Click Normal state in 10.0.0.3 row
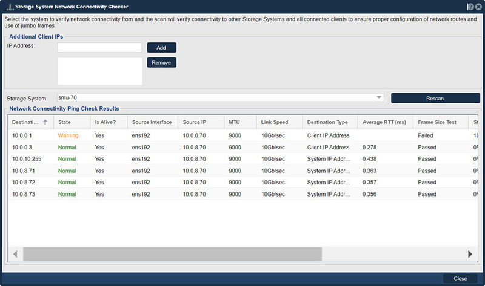The width and height of the screenshot is (485, 286). (x=67, y=147)
